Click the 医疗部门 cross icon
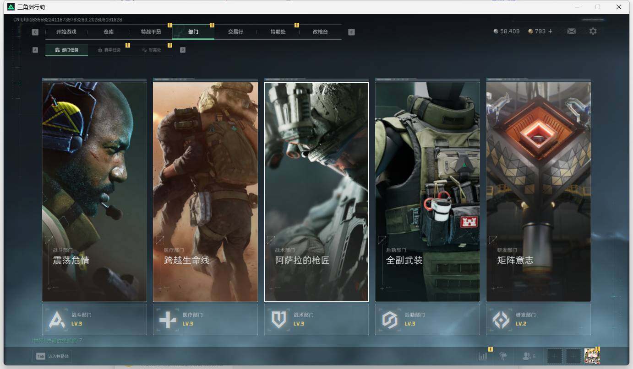 168,320
